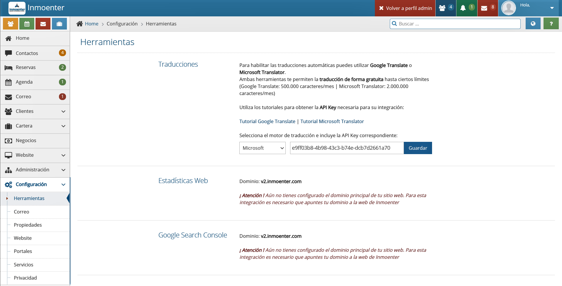Expand the Website menu chevron
The image size is (562, 286).
[63, 155]
